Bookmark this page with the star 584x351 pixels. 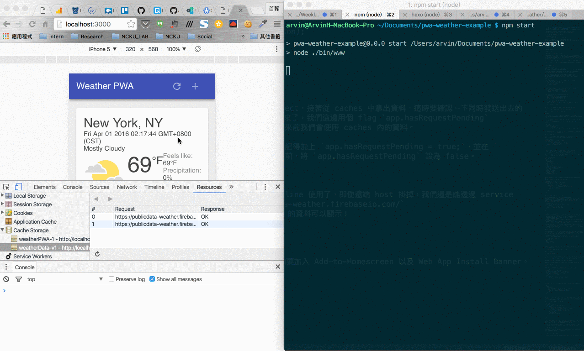(131, 24)
